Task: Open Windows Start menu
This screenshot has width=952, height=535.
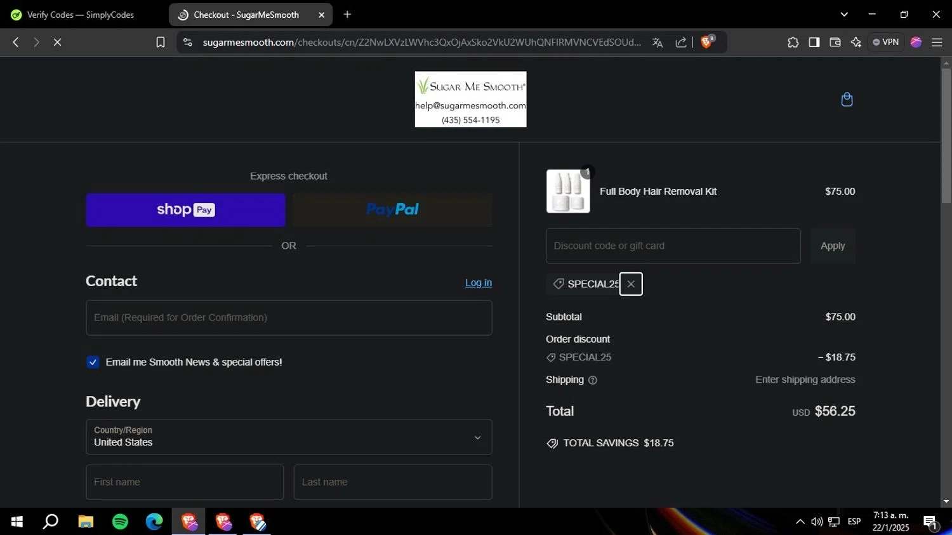Action: pyautogui.click(x=17, y=522)
